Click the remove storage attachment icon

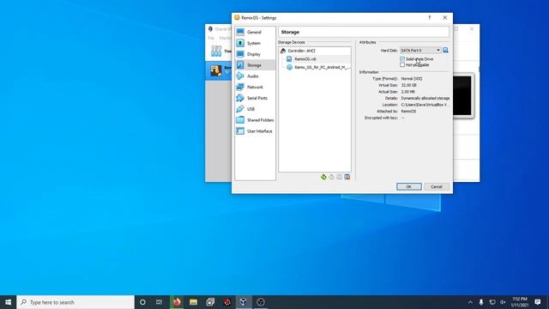pos(347,177)
